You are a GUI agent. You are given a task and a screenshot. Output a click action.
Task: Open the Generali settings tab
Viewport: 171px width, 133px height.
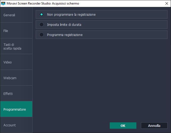pyautogui.click(x=16, y=15)
